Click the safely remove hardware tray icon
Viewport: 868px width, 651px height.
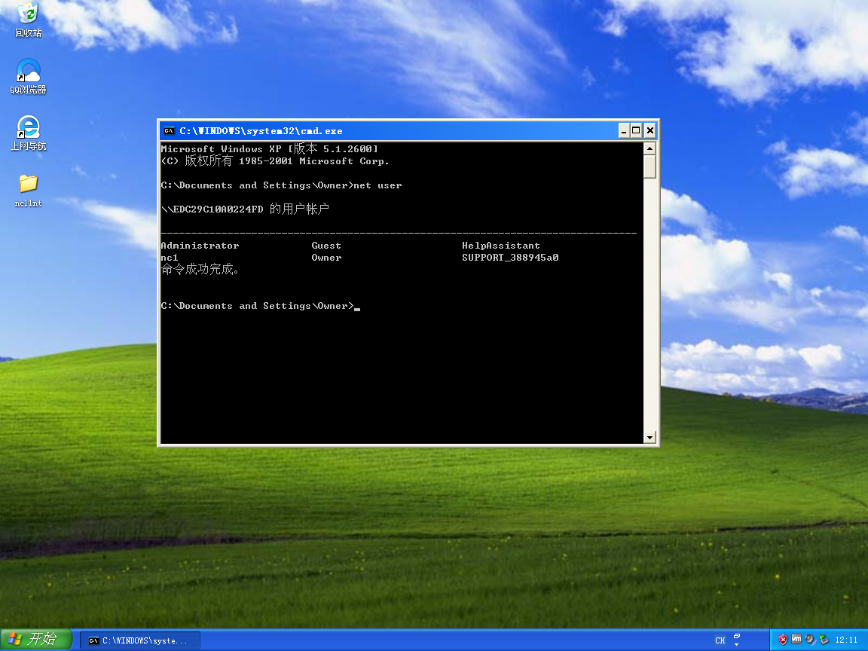click(x=824, y=640)
